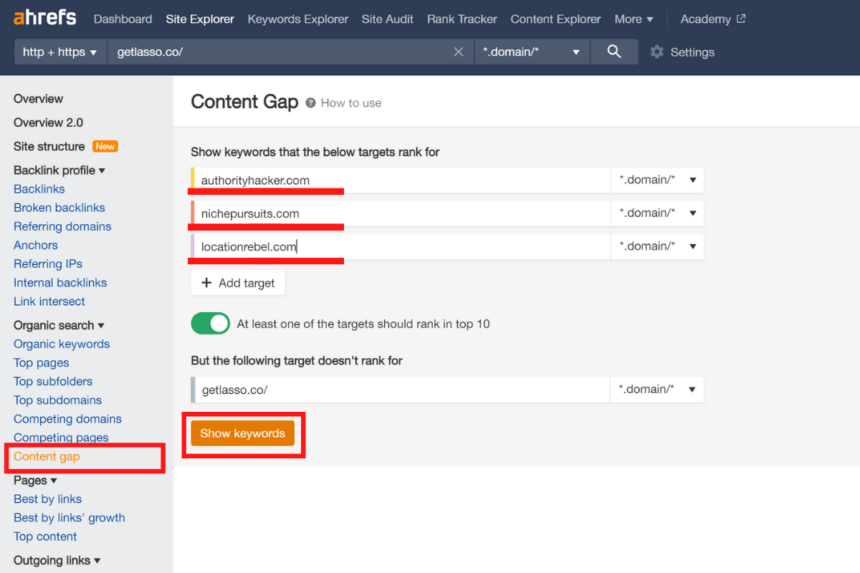Click the Add target button
Viewport: 860px width, 573px height.
(x=238, y=283)
